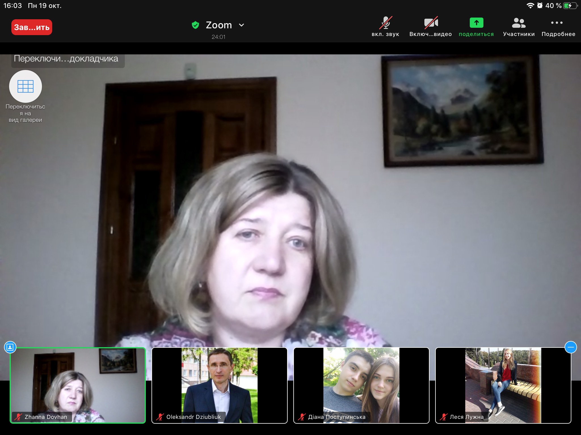Collapse thumbnails with blue minus button
Image resolution: width=581 pixels, height=435 pixels.
[x=571, y=347]
